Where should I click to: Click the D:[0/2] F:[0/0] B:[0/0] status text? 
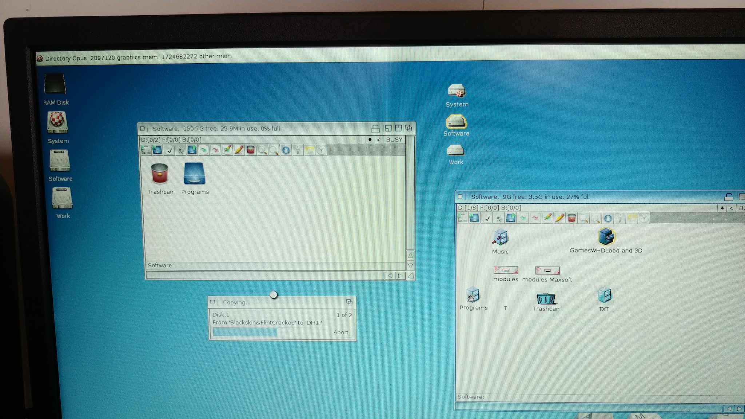(171, 140)
